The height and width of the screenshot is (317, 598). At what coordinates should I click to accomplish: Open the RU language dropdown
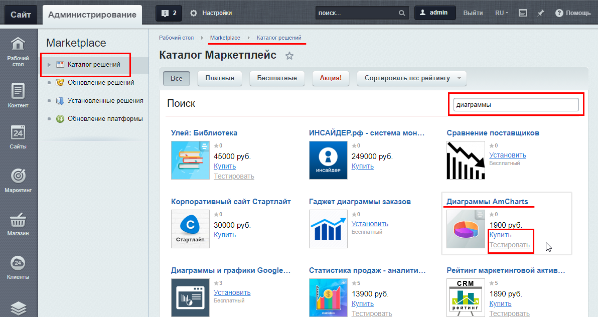point(501,13)
